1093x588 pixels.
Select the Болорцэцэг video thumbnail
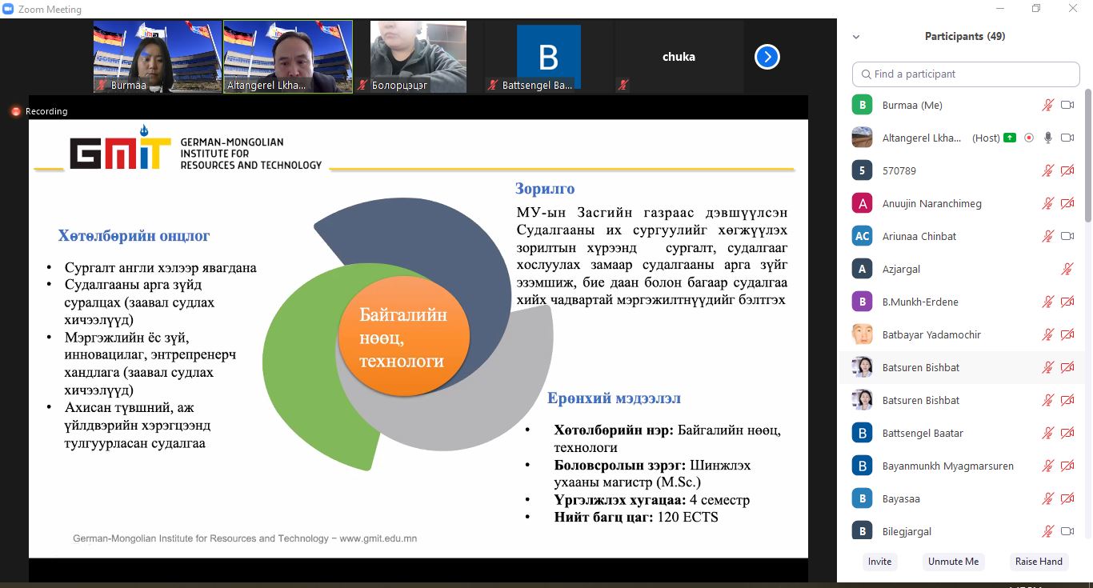pos(418,57)
